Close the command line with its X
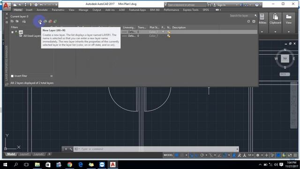Viewport: 300px width, 169px height. click(x=66, y=149)
